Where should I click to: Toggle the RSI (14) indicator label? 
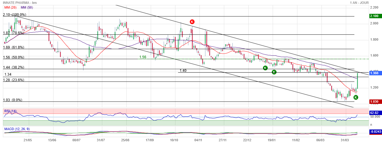coord(10,111)
